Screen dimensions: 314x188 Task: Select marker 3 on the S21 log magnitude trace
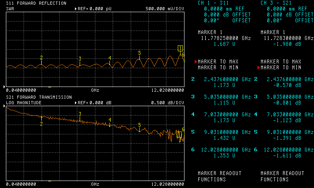pyautogui.click(x=80, y=114)
